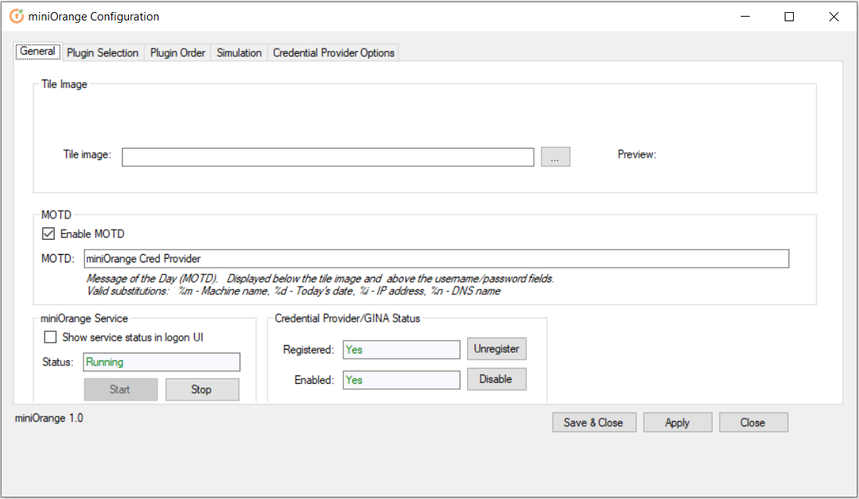This screenshot has height=499, width=859.
Task: Click Save & Close button
Action: click(594, 422)
